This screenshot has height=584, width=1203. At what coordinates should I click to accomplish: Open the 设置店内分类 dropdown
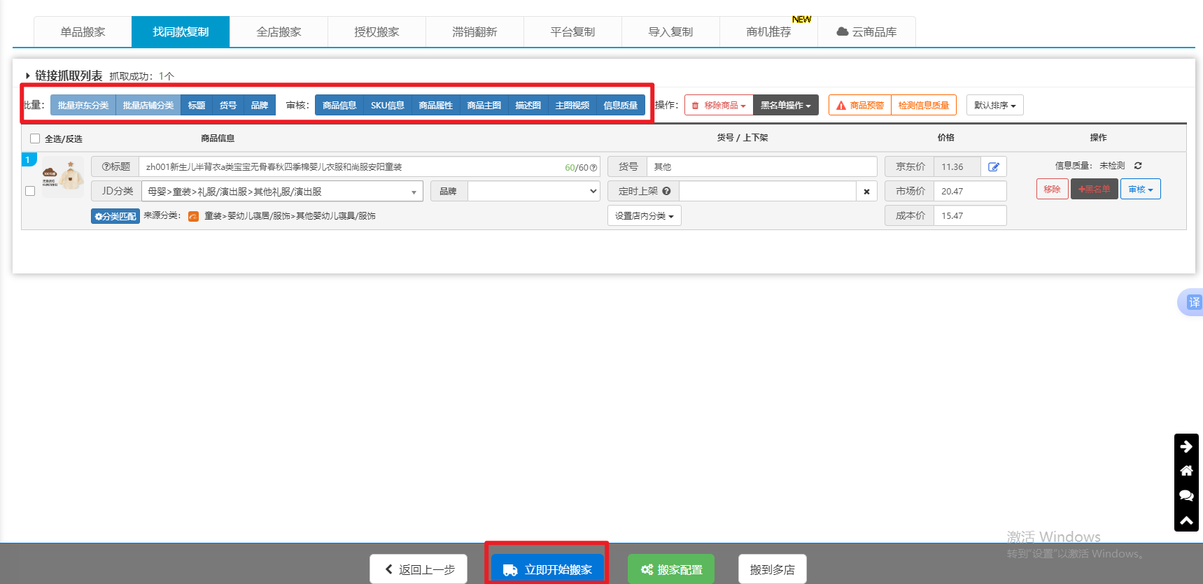(644, 216)
